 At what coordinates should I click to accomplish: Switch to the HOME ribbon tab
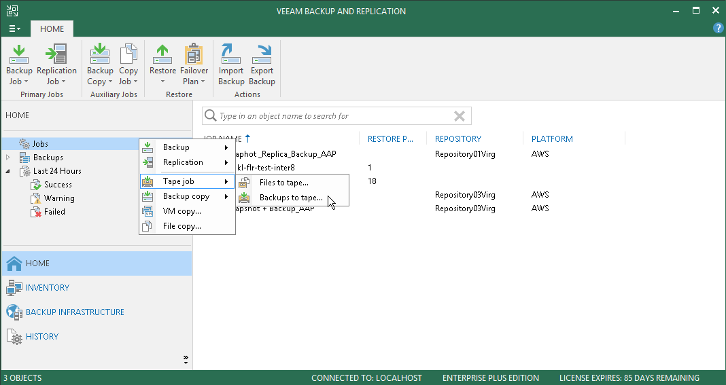click(x=52, y=29)
